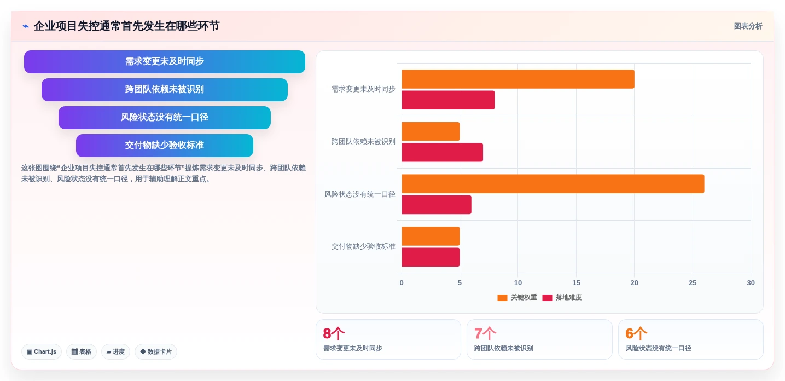
Task: Click the 图表分析 label in header
Action: point(748,26)
